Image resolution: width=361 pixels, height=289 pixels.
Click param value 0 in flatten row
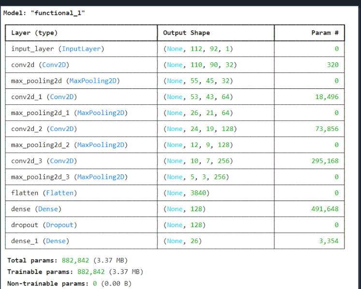tap(337, 193)
